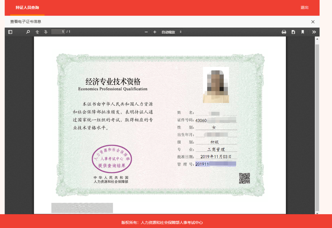The image size is (332, 228).
Task: Click the vertical scrollbar on the right
Action: (317, 123)
